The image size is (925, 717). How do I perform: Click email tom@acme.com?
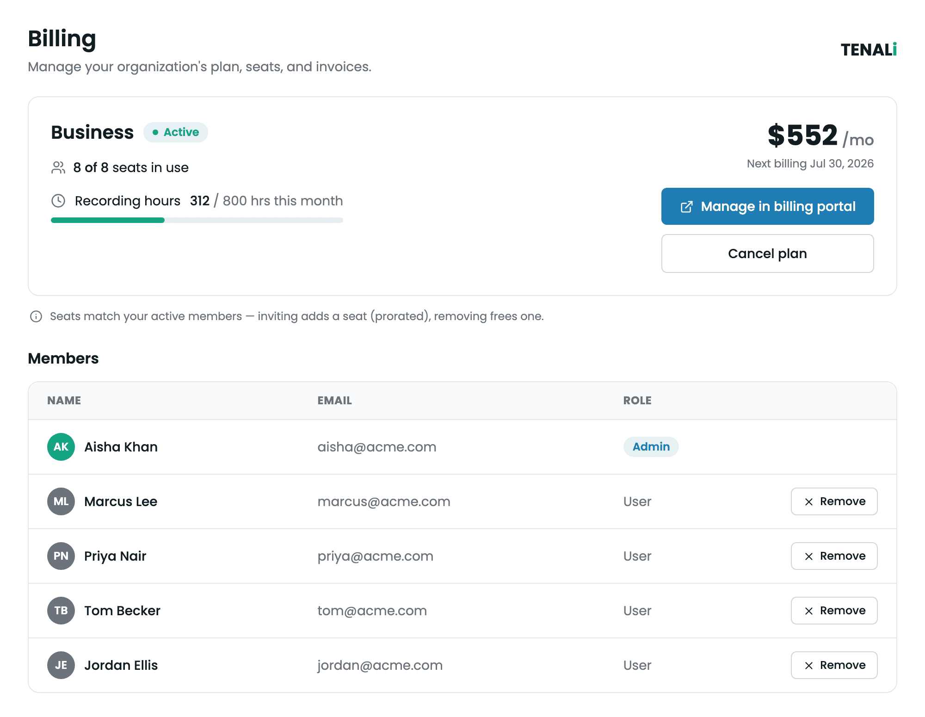click(x=372, y=611)
